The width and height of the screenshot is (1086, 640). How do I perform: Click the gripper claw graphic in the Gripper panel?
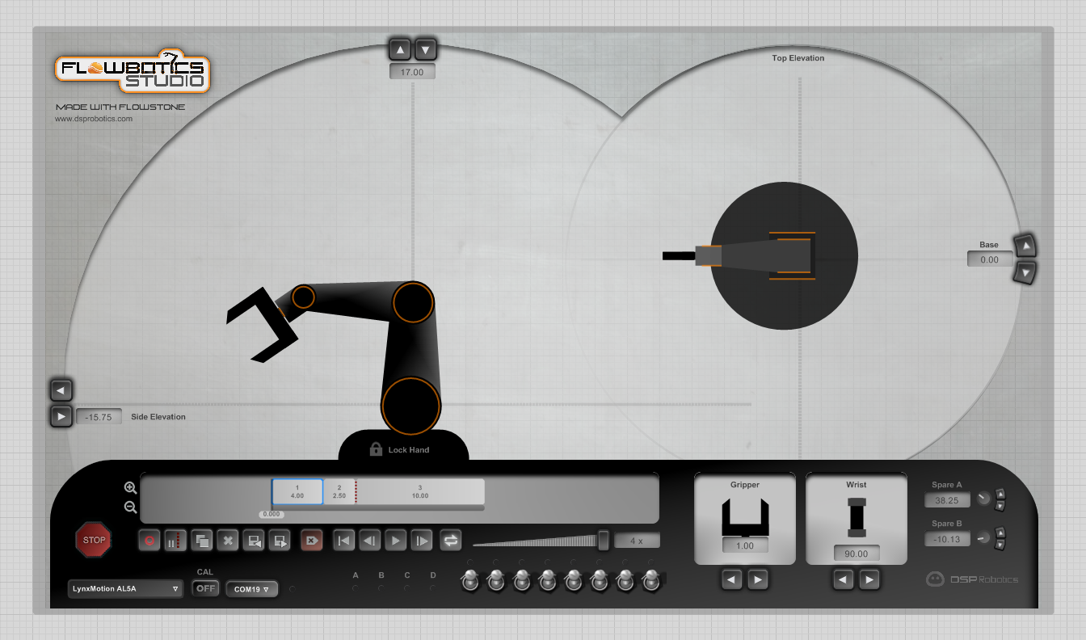coord(745,517)
